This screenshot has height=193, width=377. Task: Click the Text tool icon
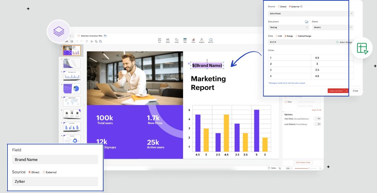(x=160, y=40)
